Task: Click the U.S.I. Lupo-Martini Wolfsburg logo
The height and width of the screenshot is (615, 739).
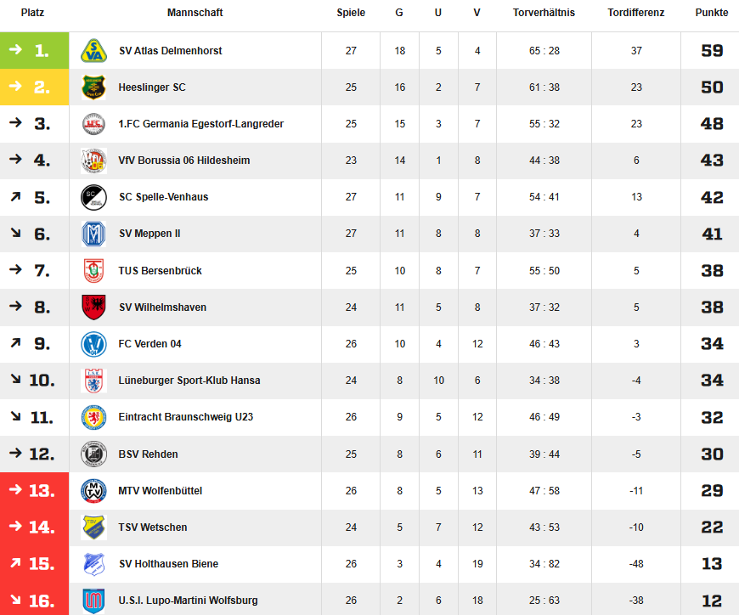Action: 93,601
